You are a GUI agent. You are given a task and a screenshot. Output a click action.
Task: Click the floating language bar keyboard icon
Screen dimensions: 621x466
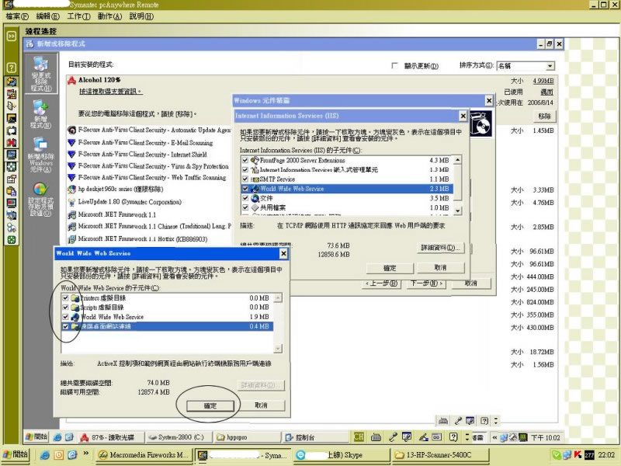[443, 421]
